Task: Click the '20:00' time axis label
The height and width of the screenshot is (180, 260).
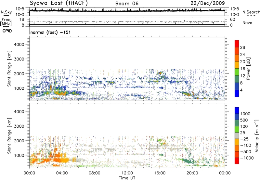Action: [x=192, y=173]
